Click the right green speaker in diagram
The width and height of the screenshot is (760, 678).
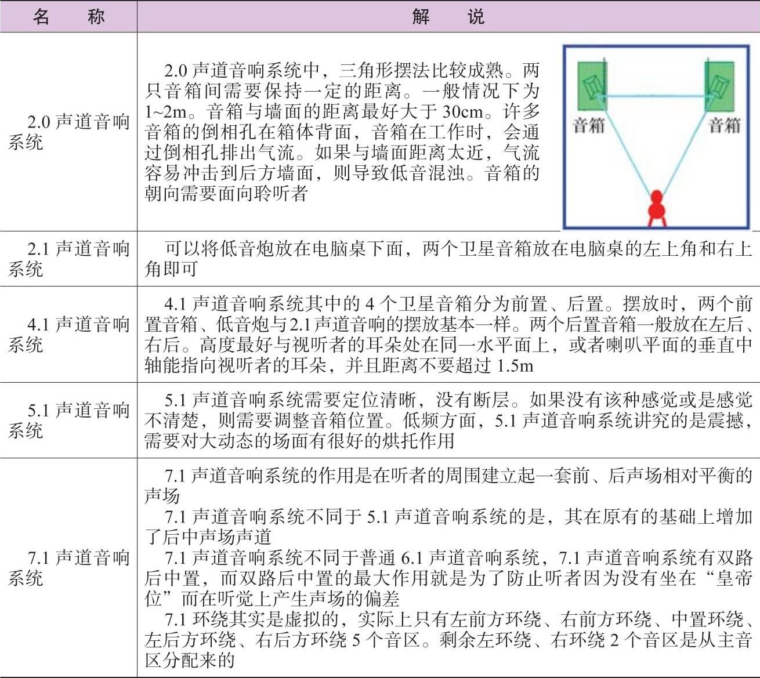[x=719, y=86]
